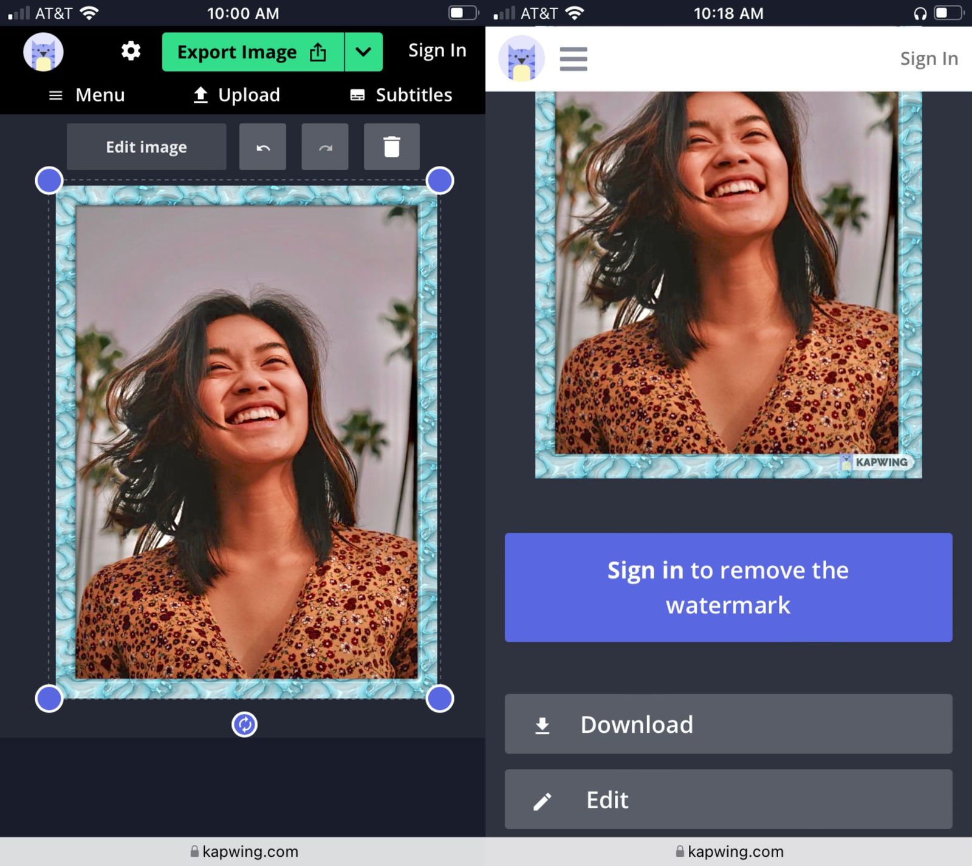Click the undo arrow button
The width and height of the screenshot is (972, 866).
coord(262,147)
